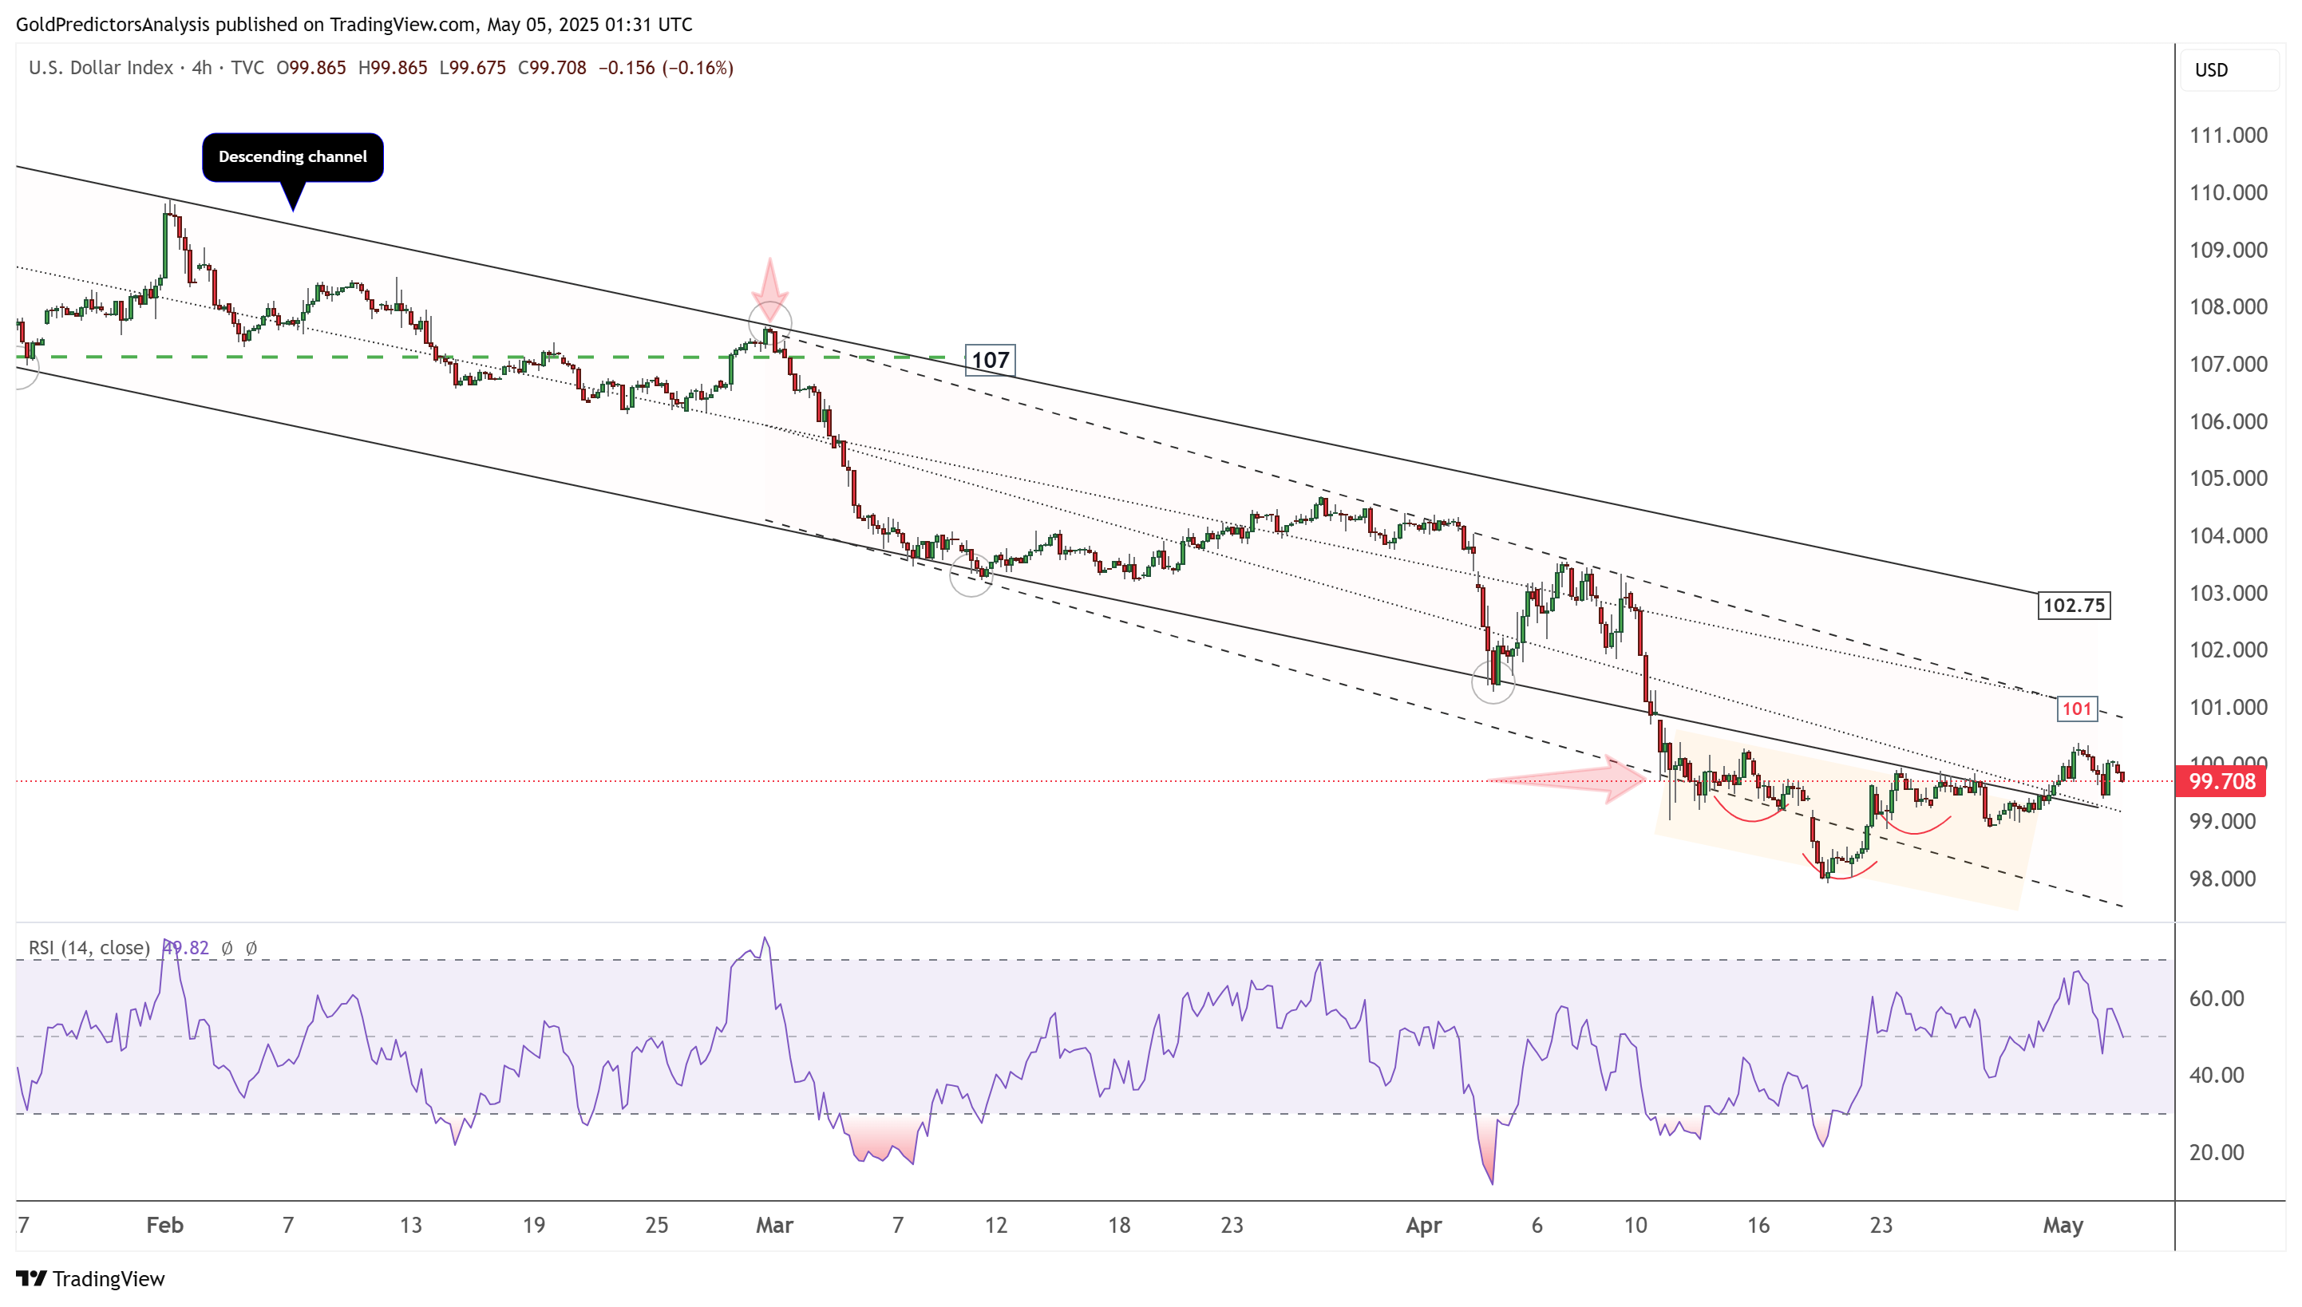Click the 105.000 price axis label
Viewport: 2302px width, 1307px height.
(2229, 479)
